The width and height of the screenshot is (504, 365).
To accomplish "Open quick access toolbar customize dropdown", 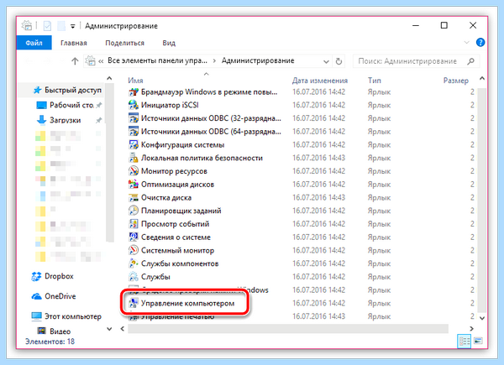I will (73, 26).
